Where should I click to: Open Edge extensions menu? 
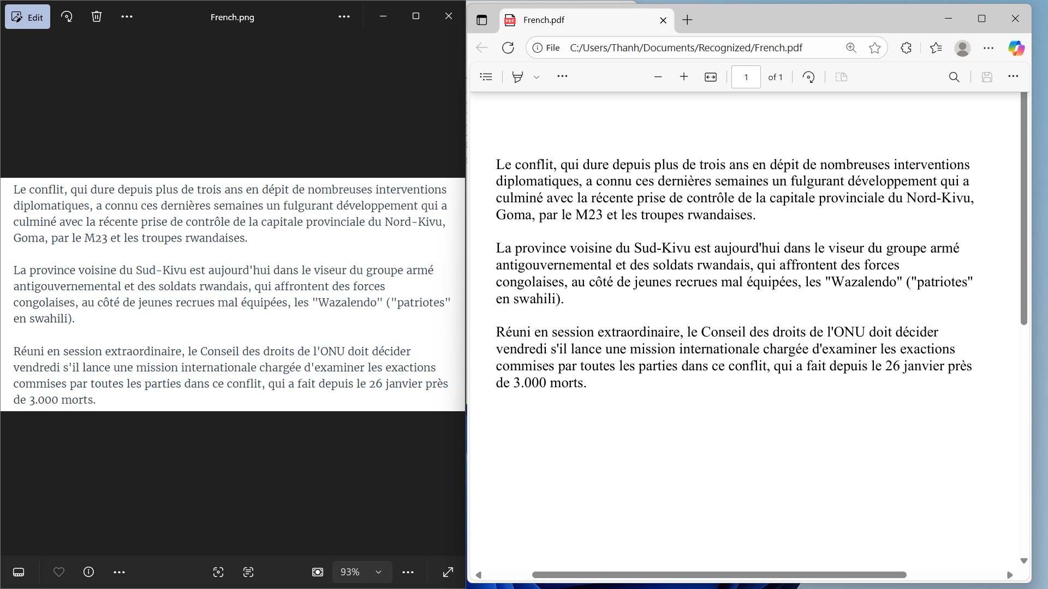906,48
